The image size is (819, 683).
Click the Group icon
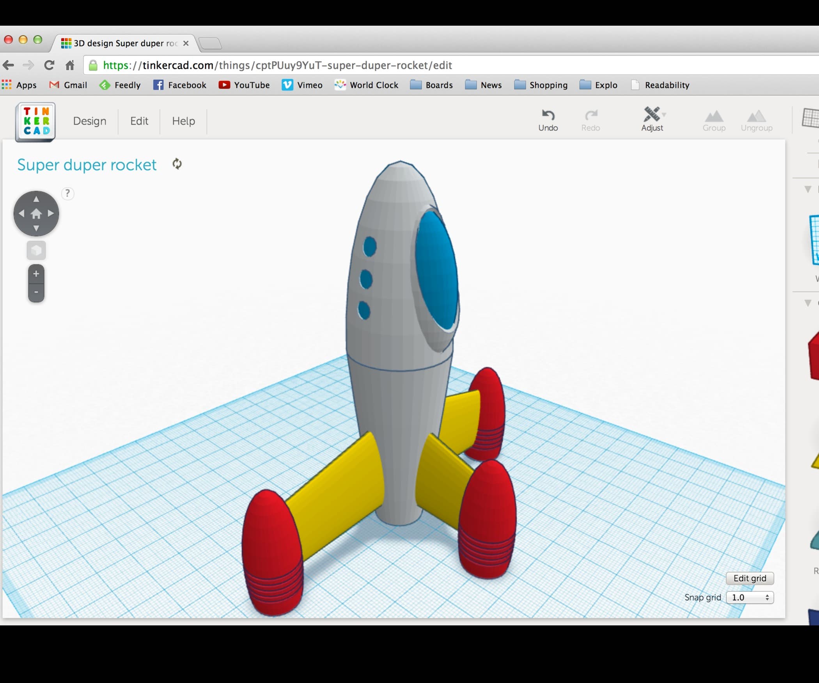[x=714, y=117]
